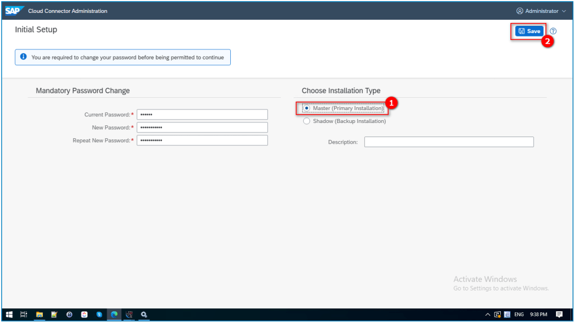Select Shadow (Backup Installation) radio button

pos(307,121)
